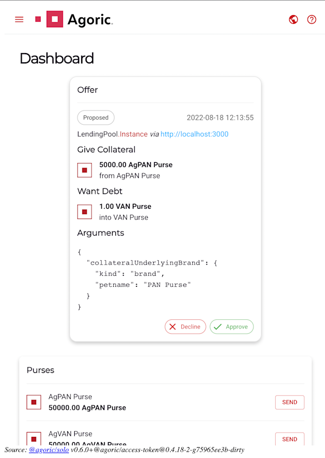Click the AgPAN Purse icon in Purses list
This screenshot has width=325, height=458.
coord(34,402)
